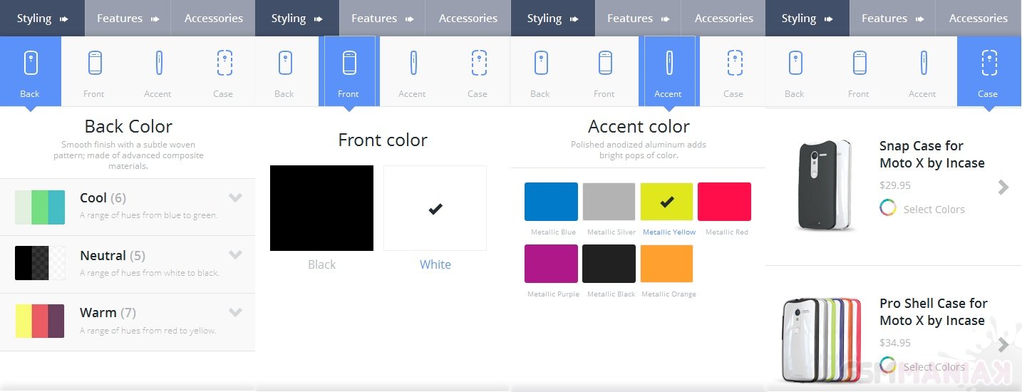
Task: Open the Features tab above Front color panel
Action: point(381,18)
